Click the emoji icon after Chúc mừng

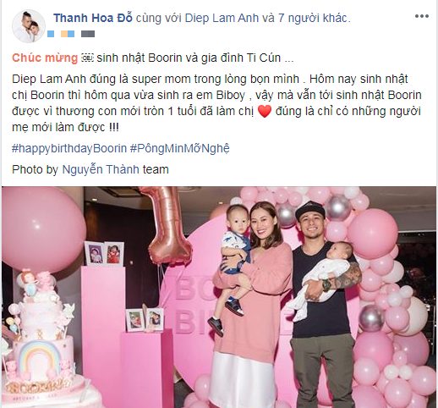click(x=87, y=58)
